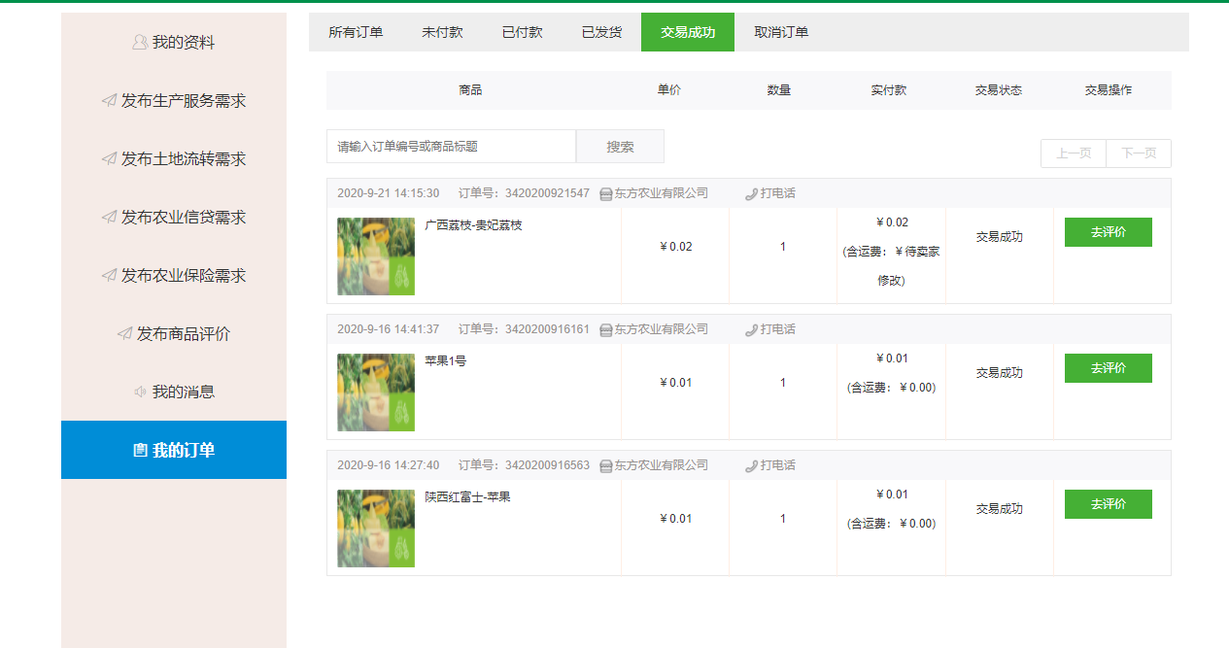Click paper plane icon beside 发布商品评价
Image resolution: width=1229 pixels, height=648 pixels.
(124, 334)
